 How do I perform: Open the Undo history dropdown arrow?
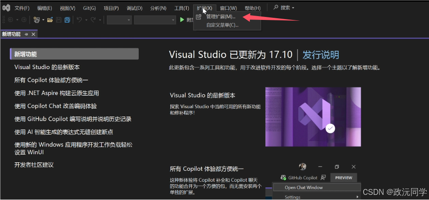[x=86, y=20]
